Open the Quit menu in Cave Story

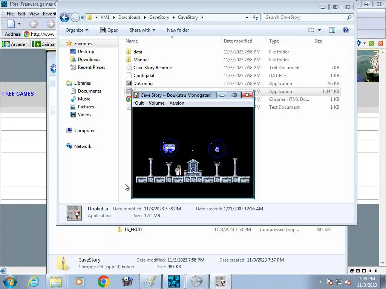point(139,103)
